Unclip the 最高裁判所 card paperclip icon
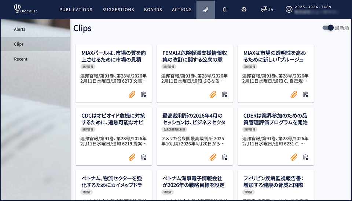352x201 pixels. pyautogui.click(x=213, y=157)
